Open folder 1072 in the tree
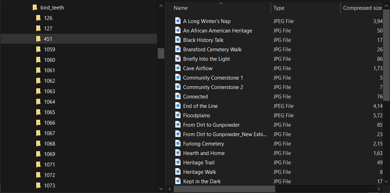Screen dimensions: 390x193 tap(50, 175)
